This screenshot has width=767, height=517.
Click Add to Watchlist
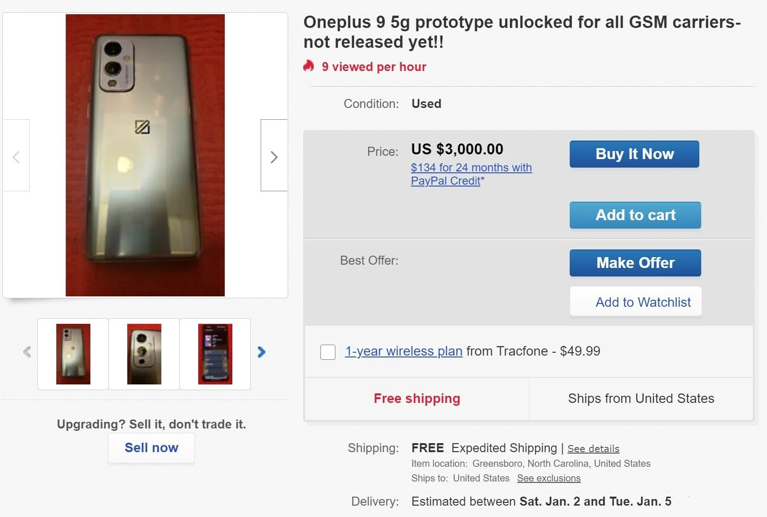635,302
